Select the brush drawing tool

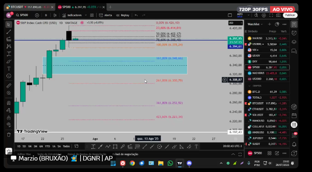(9, 62)
